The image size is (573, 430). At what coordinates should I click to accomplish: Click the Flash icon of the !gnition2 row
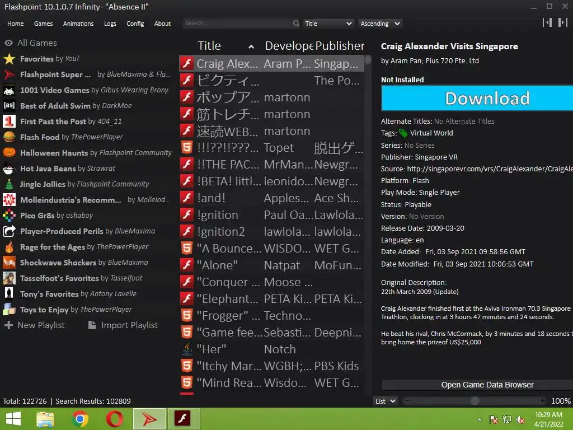click(x=187, y=231)
